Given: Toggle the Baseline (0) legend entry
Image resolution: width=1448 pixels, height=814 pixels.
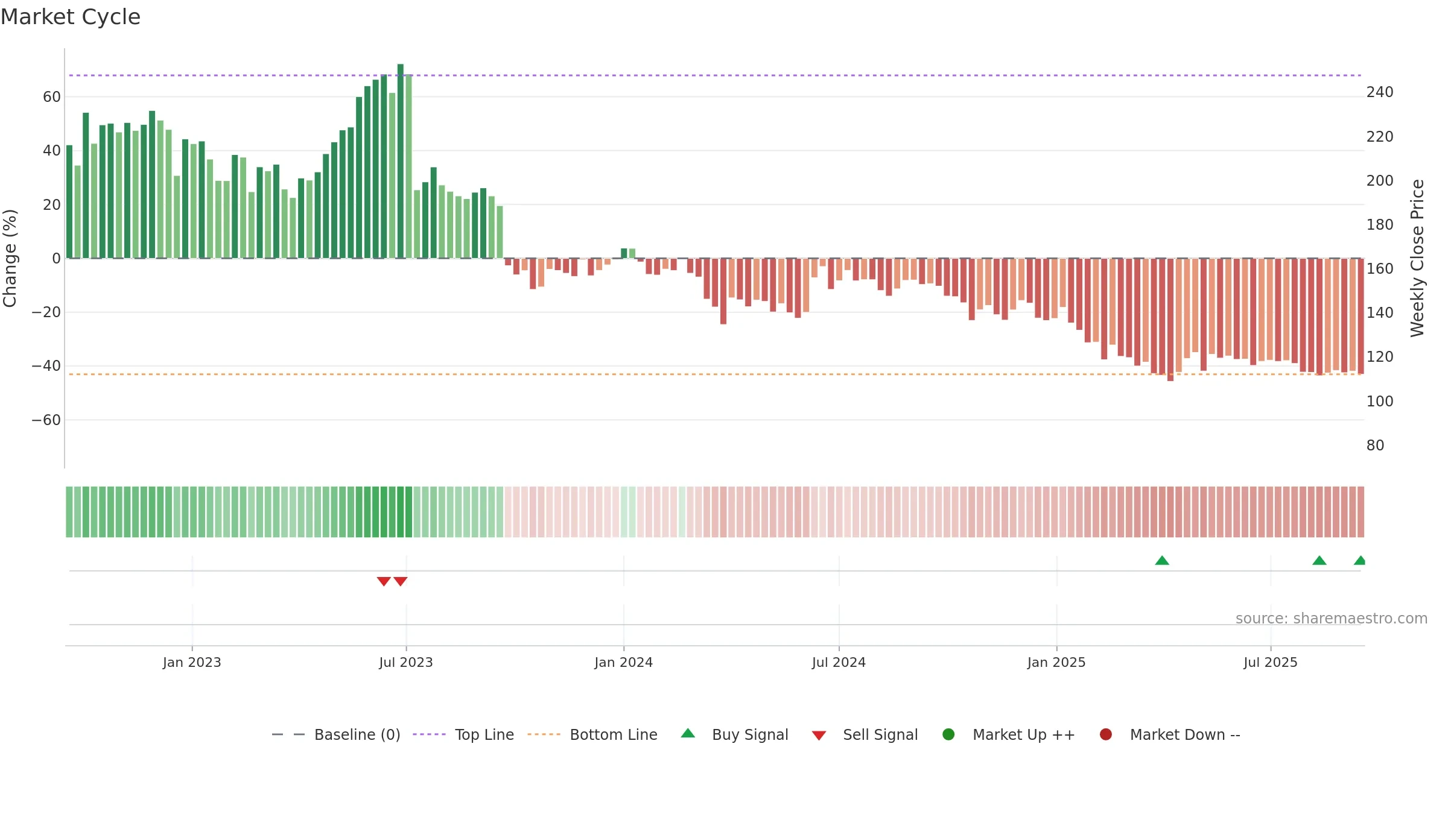Looking at the screenshot, I should pos(336,734).
